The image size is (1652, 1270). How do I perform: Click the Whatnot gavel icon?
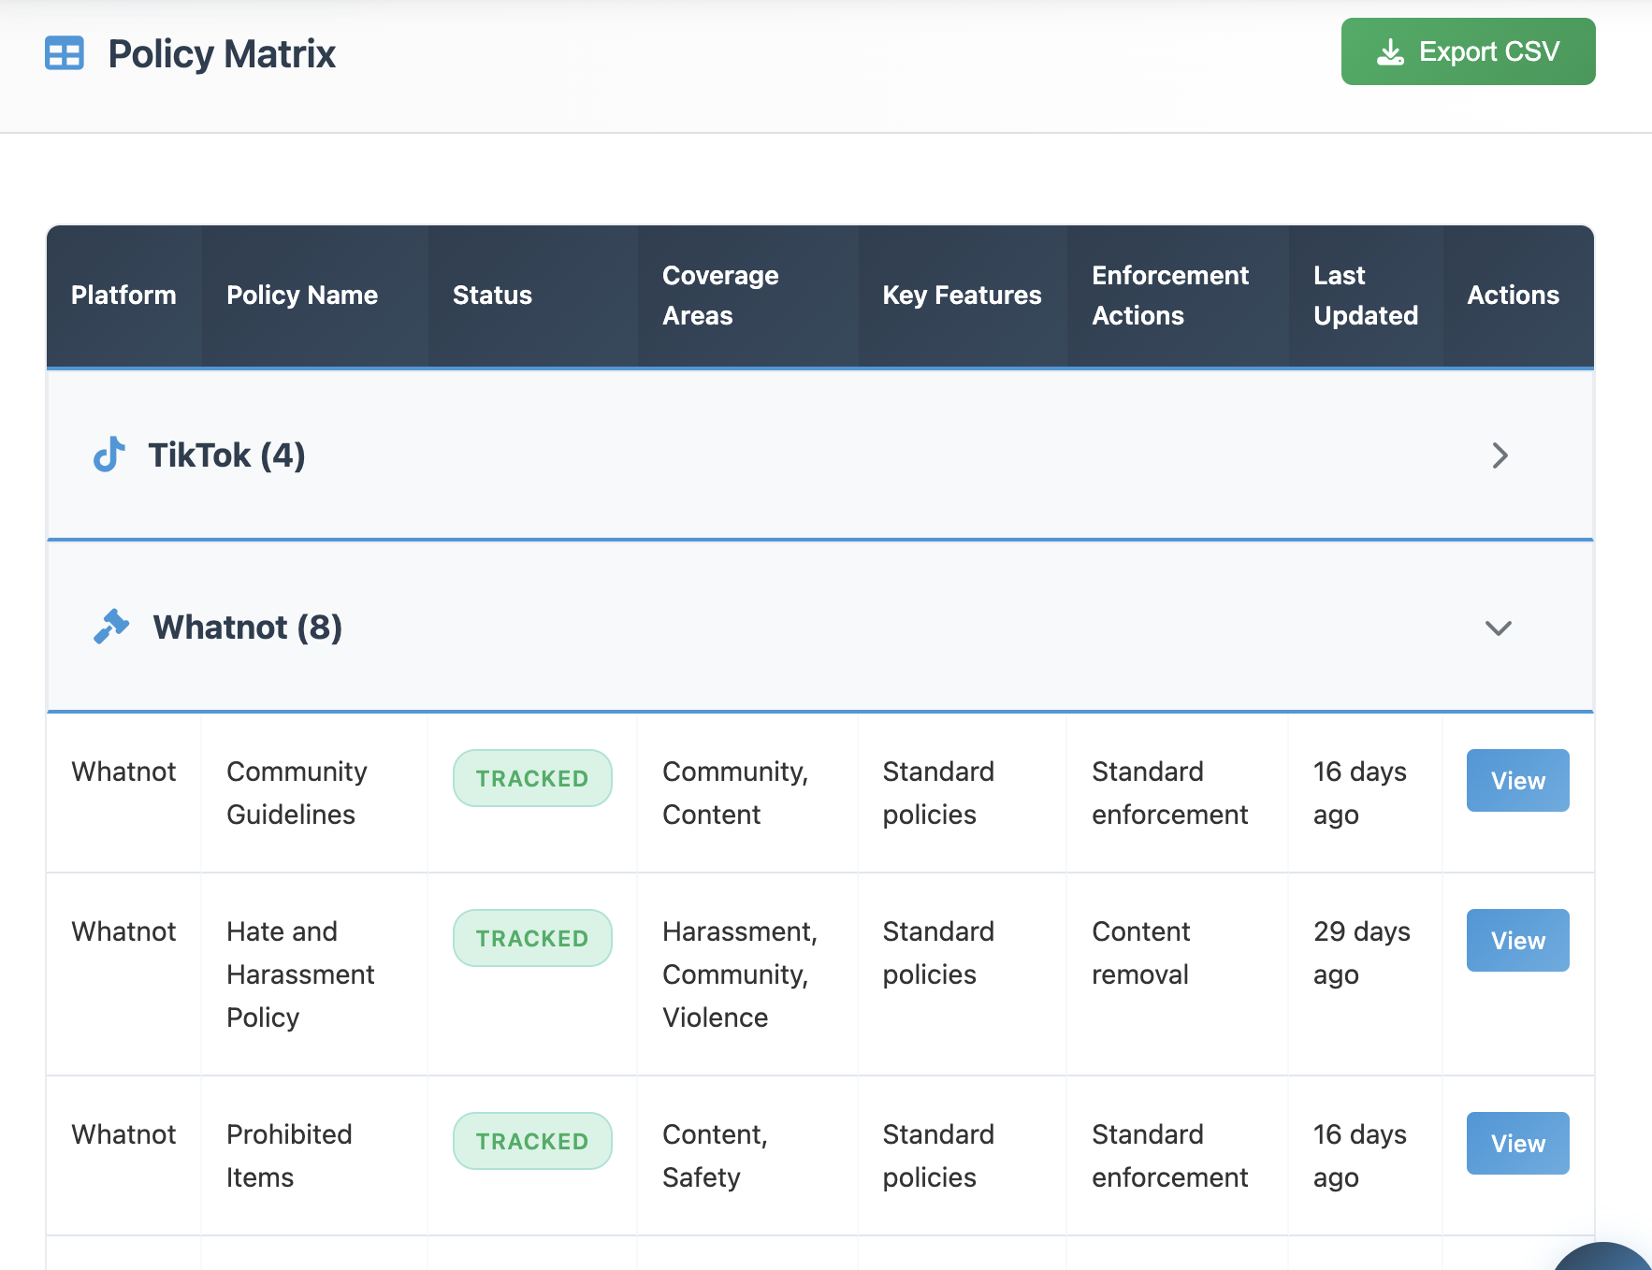click(x=111, y=627)
